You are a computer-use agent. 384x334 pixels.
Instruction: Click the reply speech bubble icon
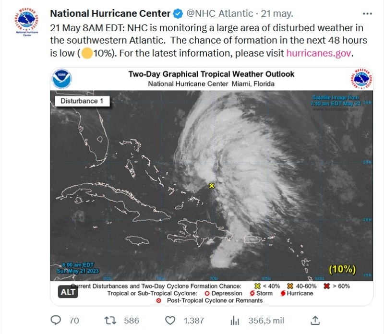[56, 320]
